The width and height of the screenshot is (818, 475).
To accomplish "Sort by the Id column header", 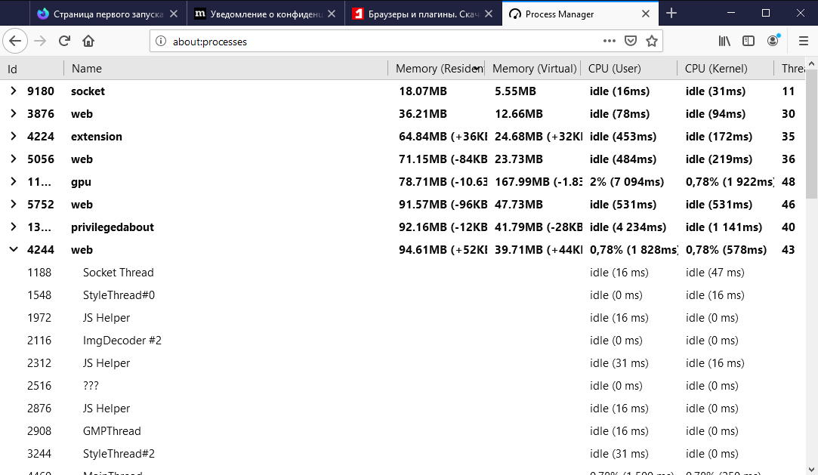I will (x=32, y=68).
